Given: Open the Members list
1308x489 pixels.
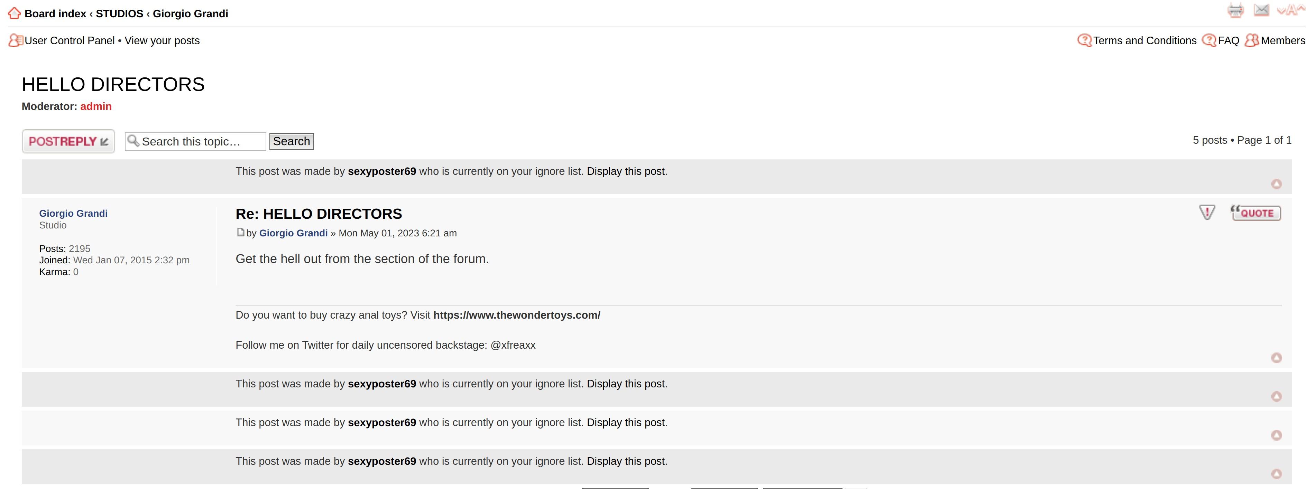Looking at the screenshot, I should 1282,40.
